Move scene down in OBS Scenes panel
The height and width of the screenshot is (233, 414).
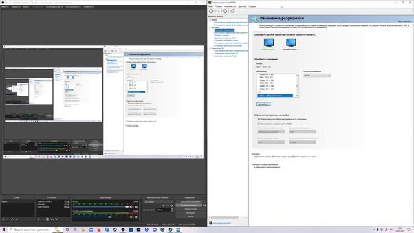[x=17, y=219]
